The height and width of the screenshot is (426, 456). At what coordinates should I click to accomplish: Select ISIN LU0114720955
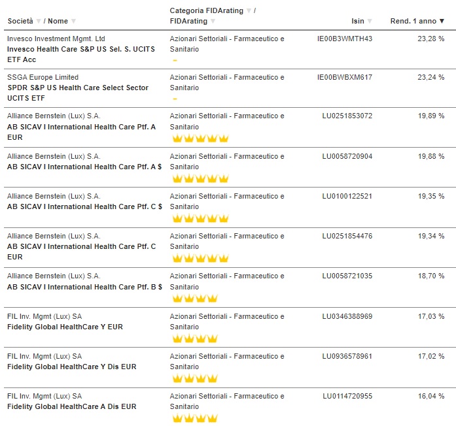click(347, 396)
